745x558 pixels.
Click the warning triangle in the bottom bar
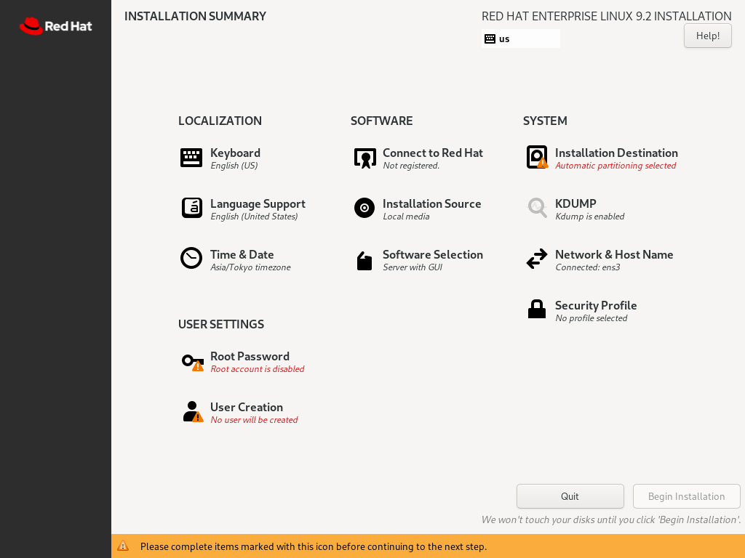(x=123, y=546)
